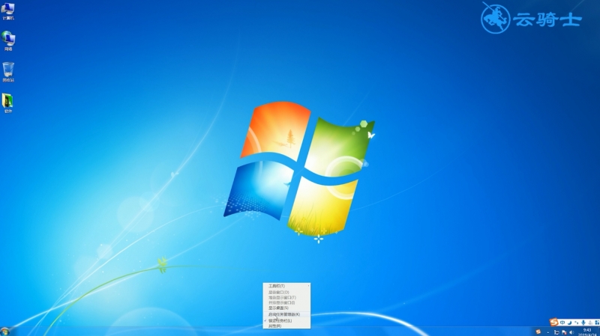
Task: Click the Sogou icon in system tray
Action: tap(538, 332)
